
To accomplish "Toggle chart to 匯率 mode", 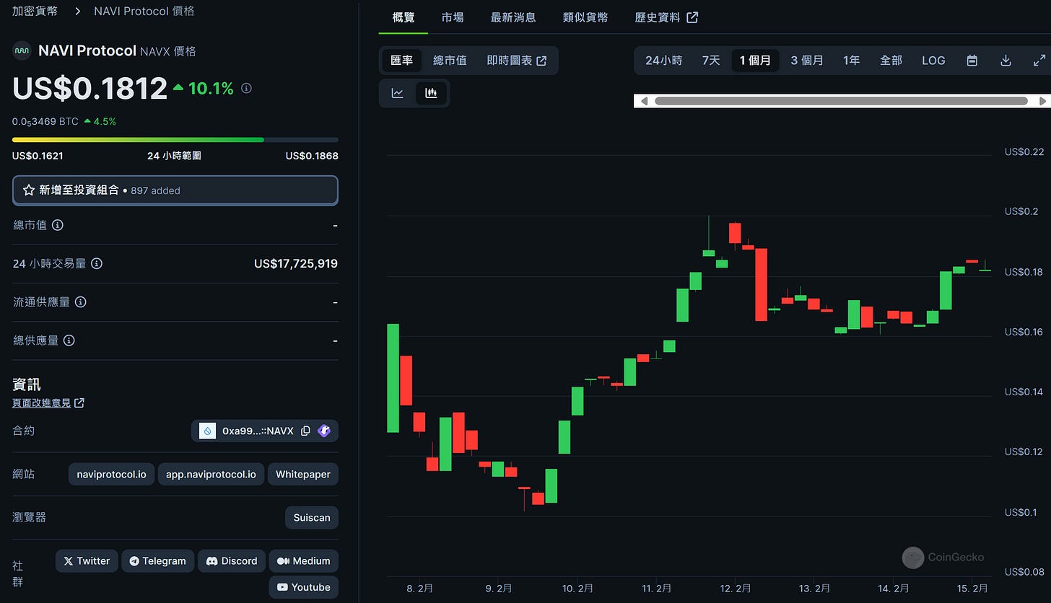I will pos(402,61).
